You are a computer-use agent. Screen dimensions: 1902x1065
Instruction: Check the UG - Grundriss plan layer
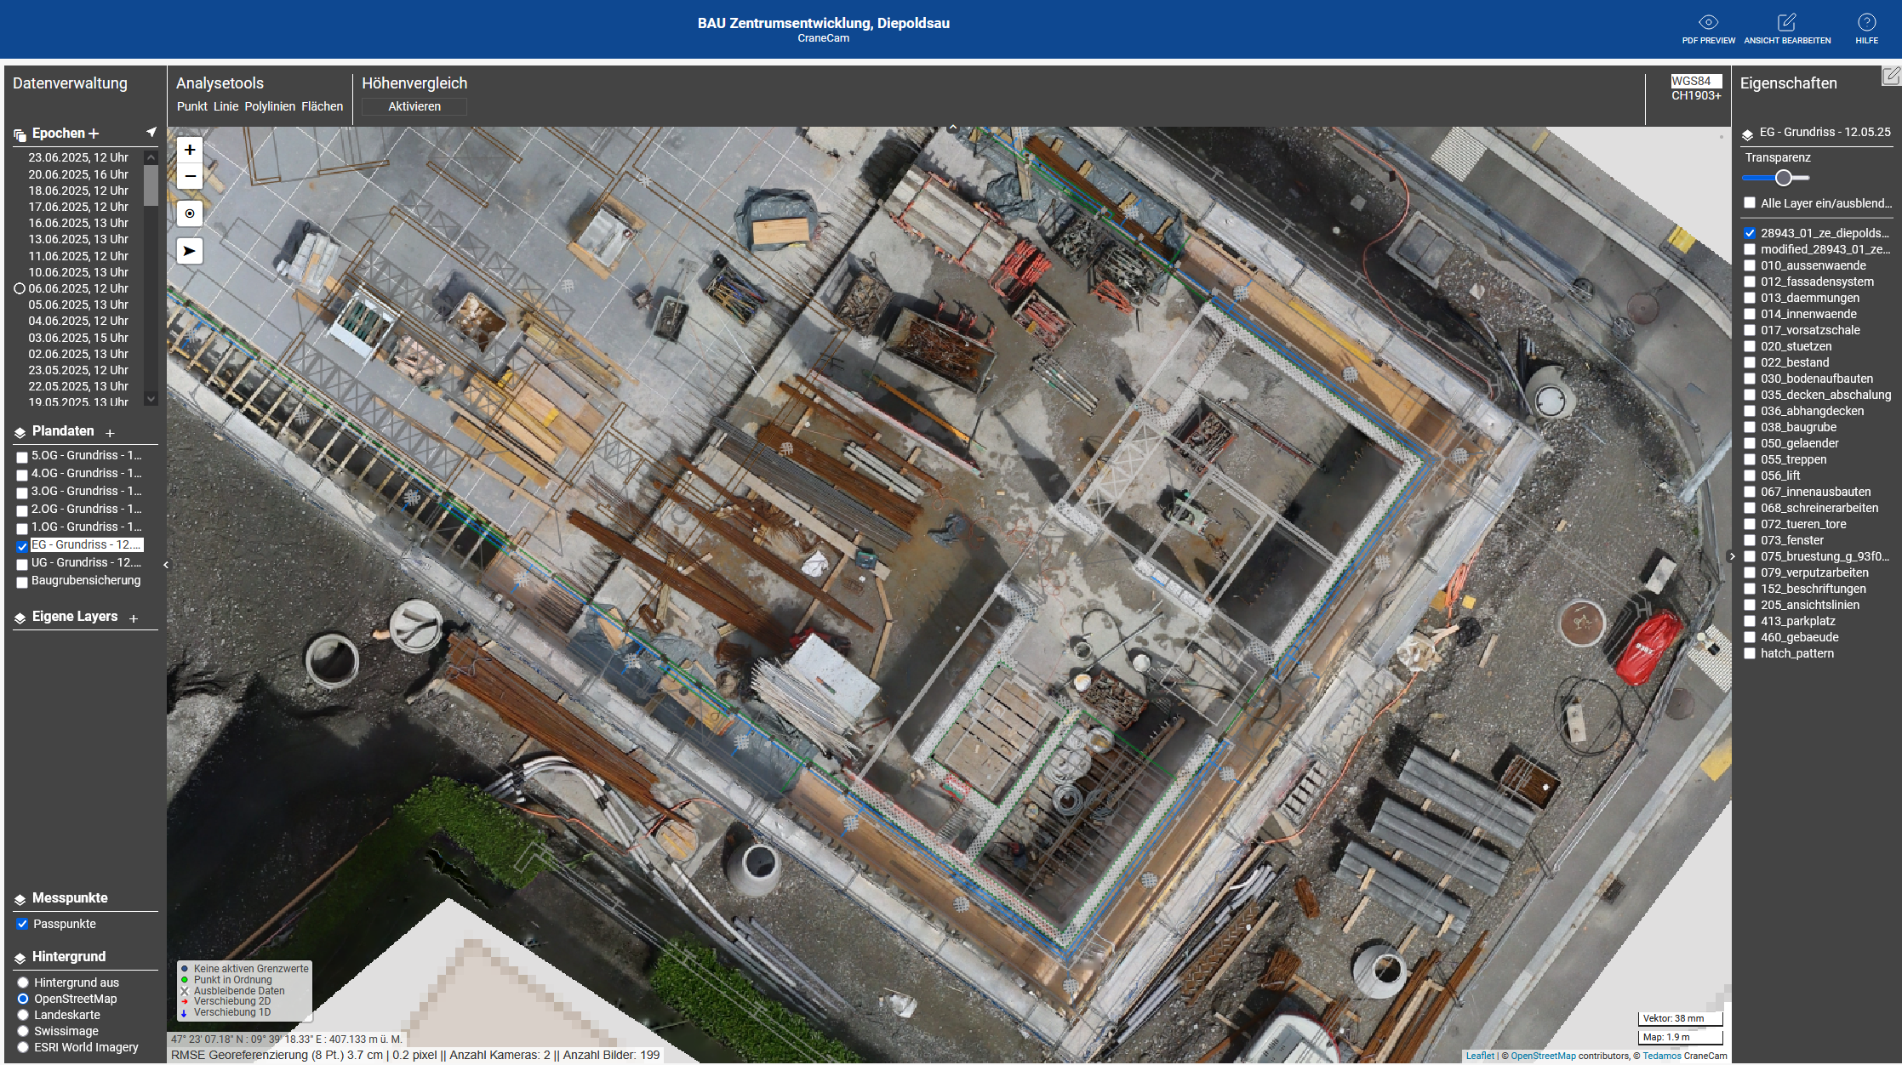[x=23, y=564]
